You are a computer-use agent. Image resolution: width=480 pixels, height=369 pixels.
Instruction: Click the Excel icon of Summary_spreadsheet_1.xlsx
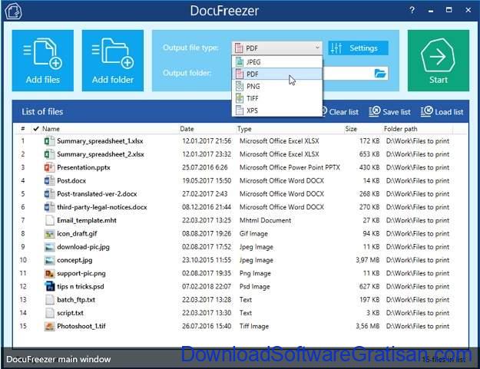coord(49,141)
